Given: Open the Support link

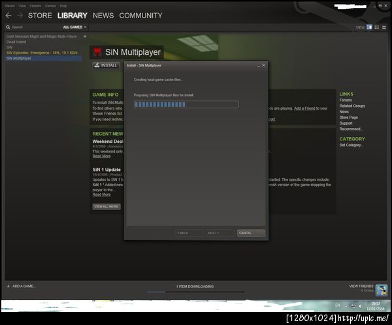Looking at the screenshot, I should point(346,123).
